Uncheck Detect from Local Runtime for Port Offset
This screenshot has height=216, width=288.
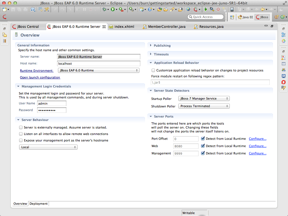click(x=203, y=138)
